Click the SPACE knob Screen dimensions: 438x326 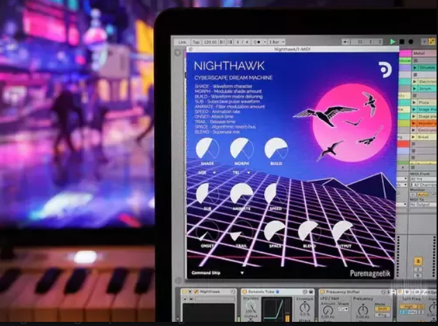(275, 232)
